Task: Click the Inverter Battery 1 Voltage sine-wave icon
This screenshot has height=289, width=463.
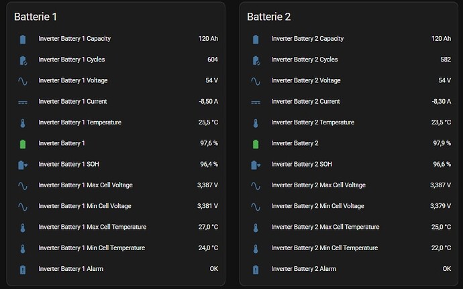Action: tap(23, 81)
